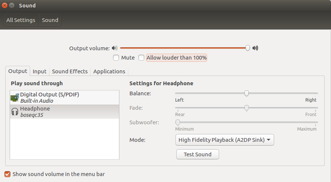Select the Headphone boseqc35 output device
The height and width of the screenshot is (182, 331).
(65, 112)
